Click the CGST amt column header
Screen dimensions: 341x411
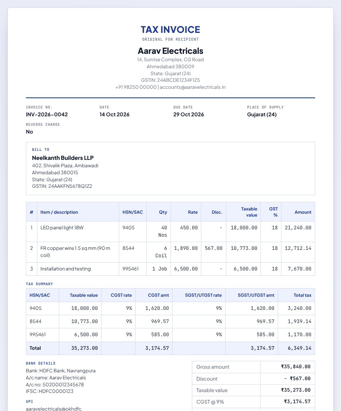coord(158,295)
